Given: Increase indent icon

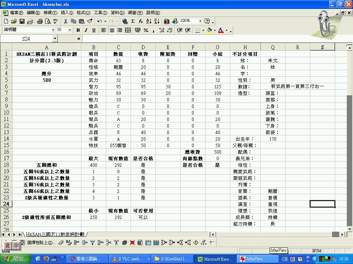Looking at the screenshot, I should 188,30.
